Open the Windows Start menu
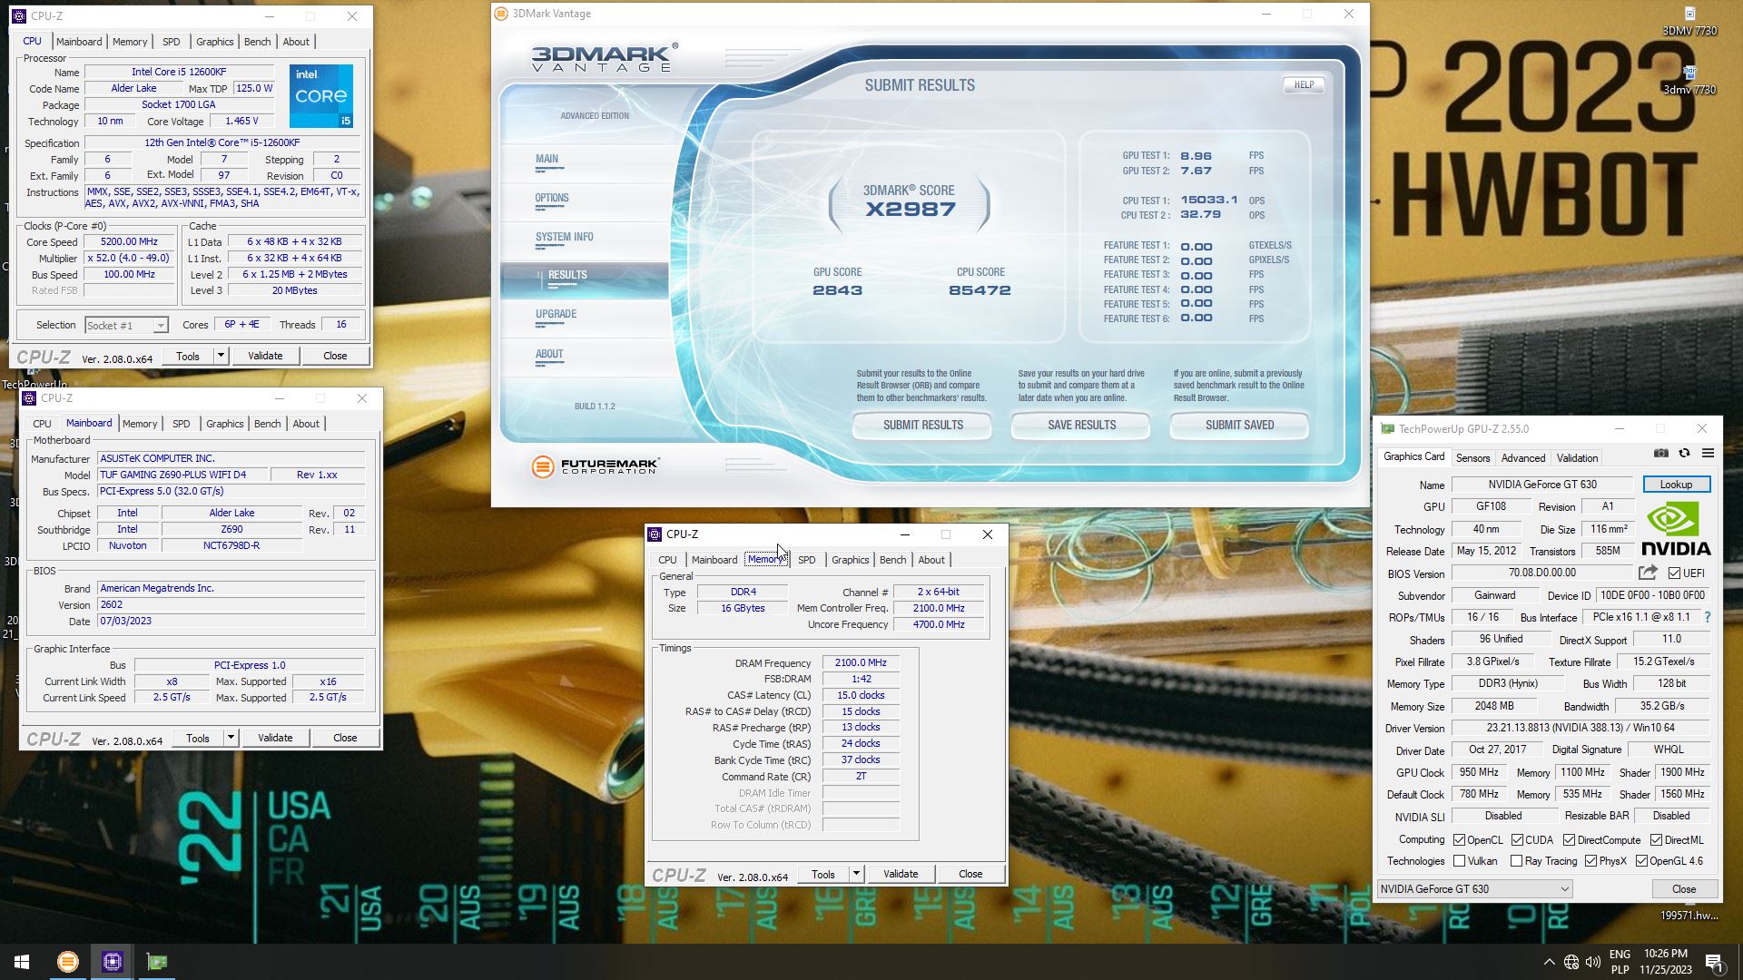The image size is (1743, 980). [x=22, y=962]
